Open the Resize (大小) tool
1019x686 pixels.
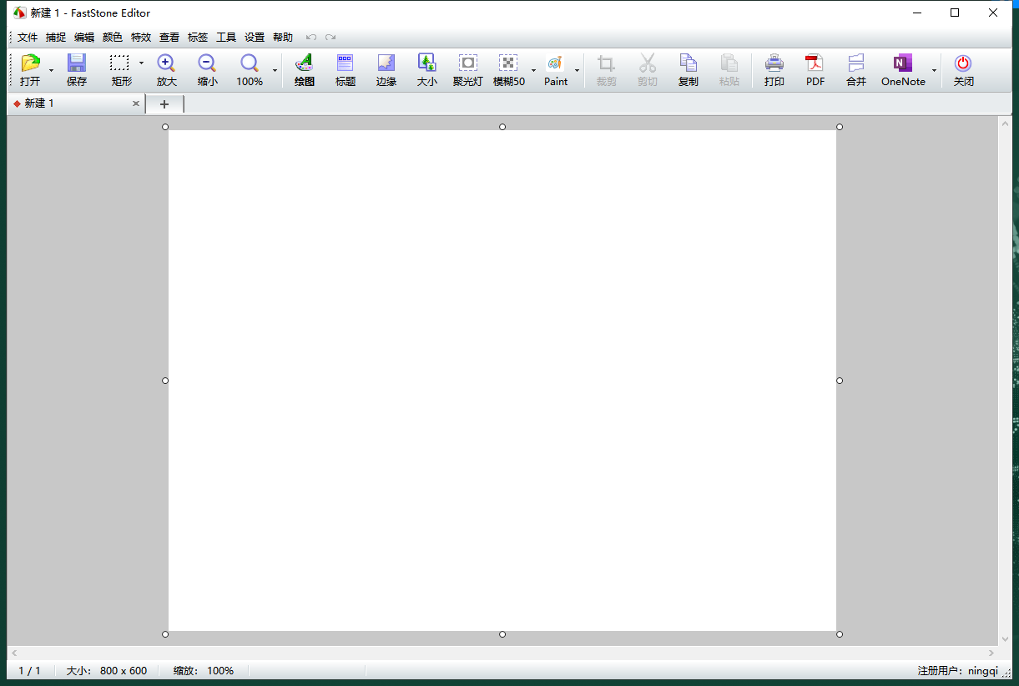click(427, 69)
